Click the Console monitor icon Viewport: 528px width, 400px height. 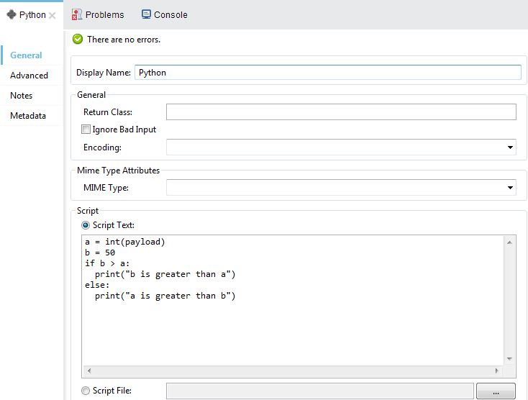tap(146, 14)
